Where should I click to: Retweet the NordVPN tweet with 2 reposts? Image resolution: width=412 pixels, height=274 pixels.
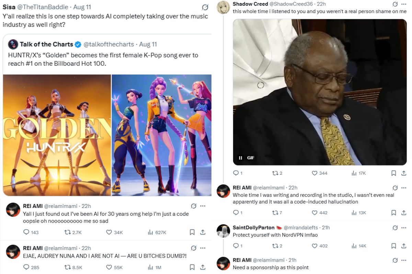[275, 246]
